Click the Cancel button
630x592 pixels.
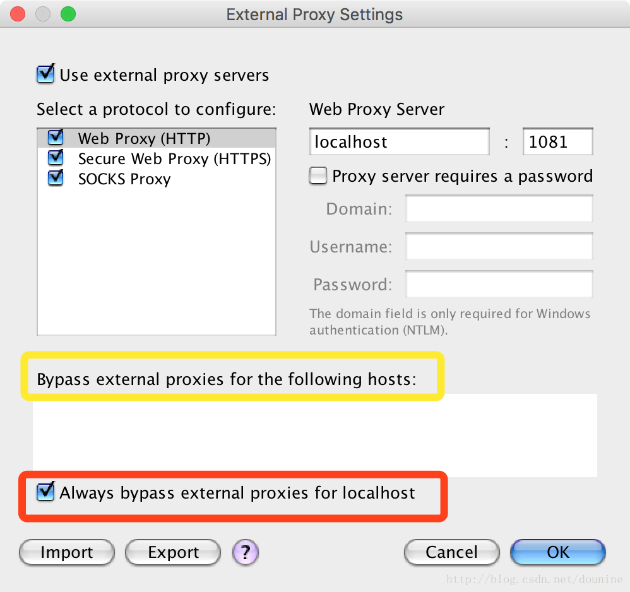point(451,552)
